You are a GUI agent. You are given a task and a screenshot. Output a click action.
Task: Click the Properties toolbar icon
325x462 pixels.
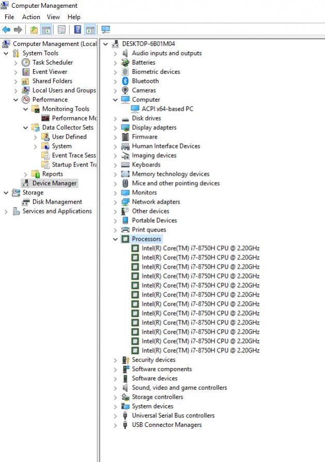61,29
